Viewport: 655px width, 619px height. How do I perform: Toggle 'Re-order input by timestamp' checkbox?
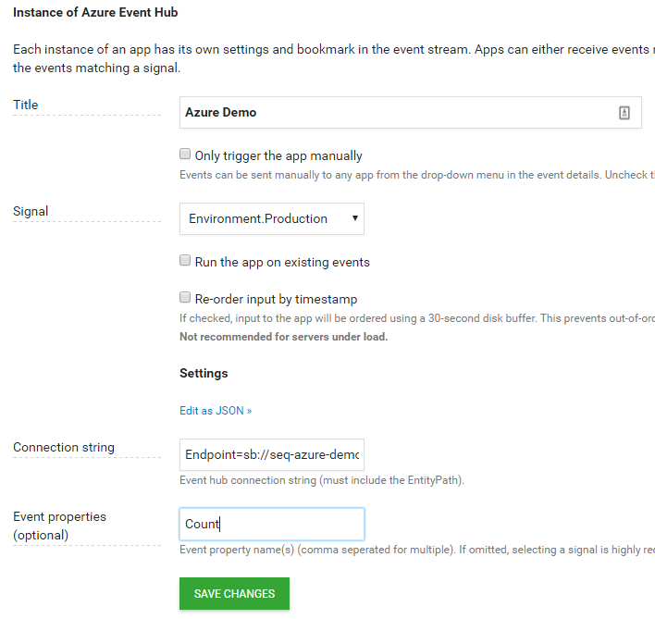click(x=186, y=299)
